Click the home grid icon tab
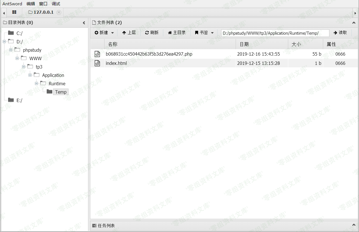 pos(14,12)
